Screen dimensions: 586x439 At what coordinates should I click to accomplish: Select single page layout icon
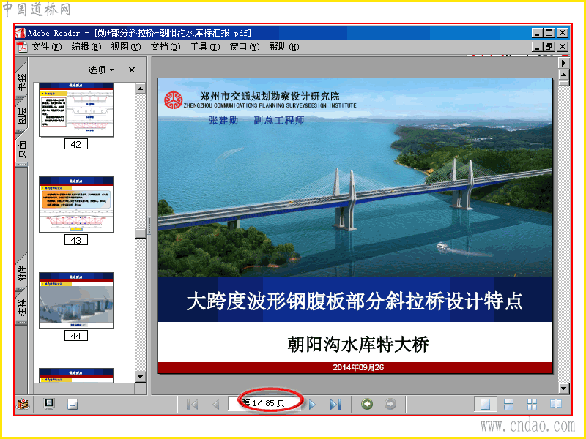click(485, 404)
